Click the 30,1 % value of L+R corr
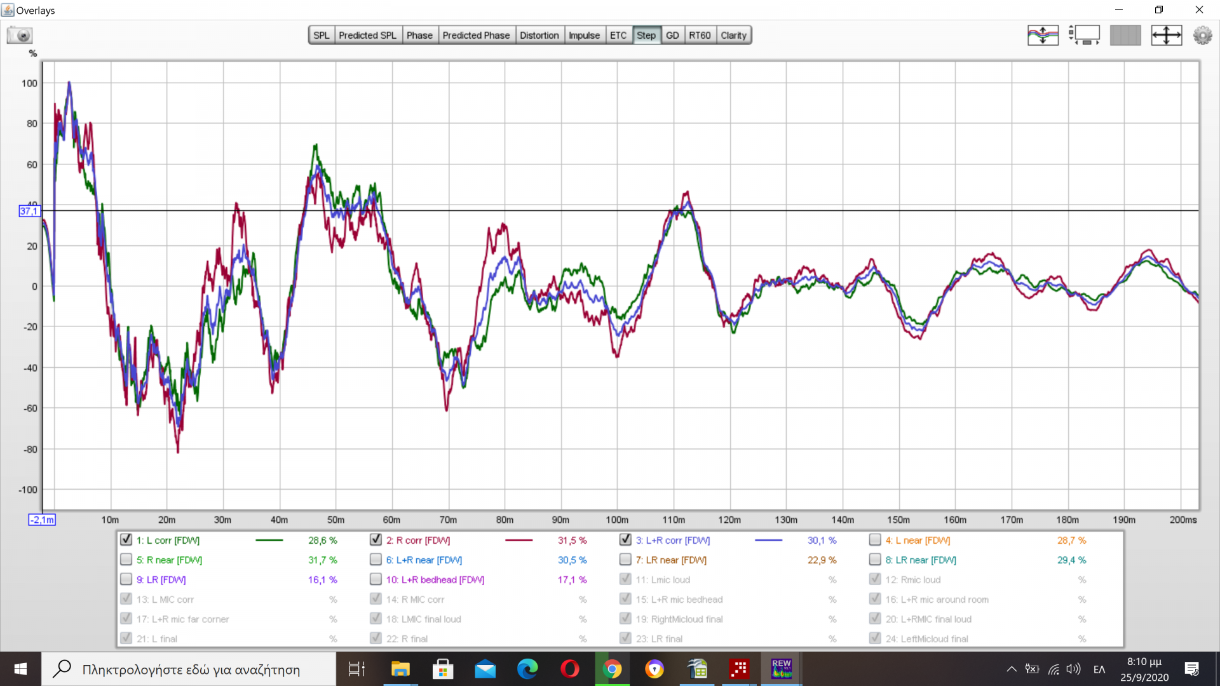The height and width of the screenshot is (686, 1220). point(822,541)
